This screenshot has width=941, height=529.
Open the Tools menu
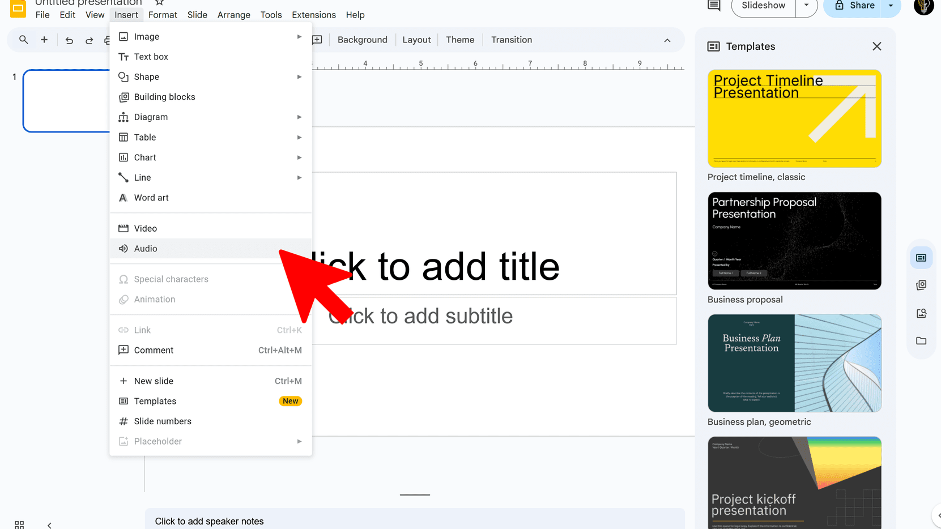tap(271, 15)
